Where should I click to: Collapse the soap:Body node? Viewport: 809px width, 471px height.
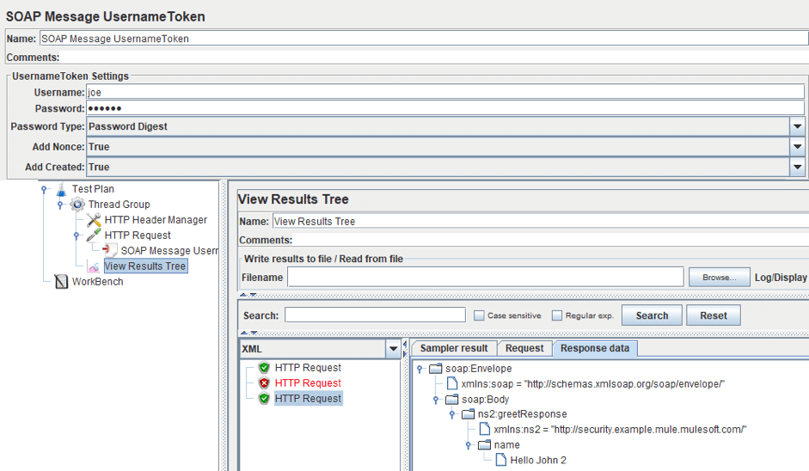436,400
